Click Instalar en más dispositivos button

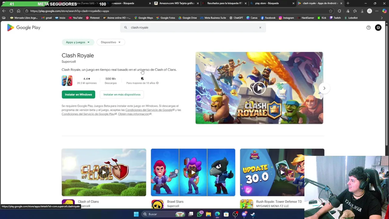[x=122, y=95]
